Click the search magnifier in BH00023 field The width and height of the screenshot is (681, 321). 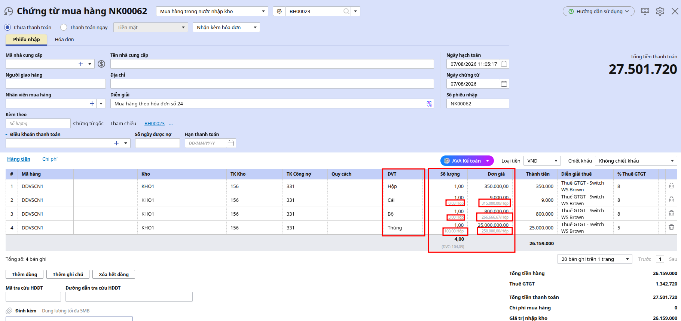click(x=346, y=11)
